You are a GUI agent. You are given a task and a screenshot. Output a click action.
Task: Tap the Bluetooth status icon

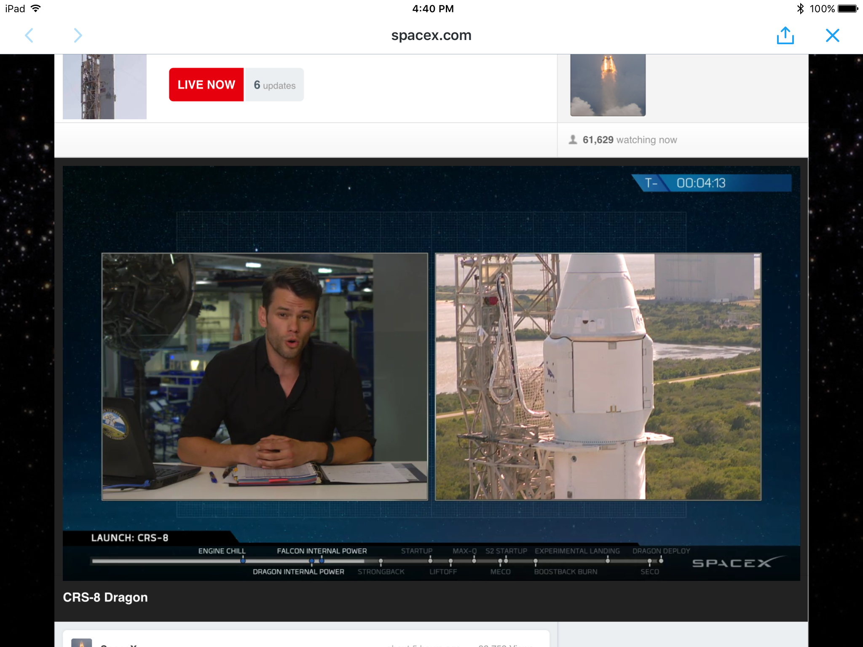click(800, 8)
